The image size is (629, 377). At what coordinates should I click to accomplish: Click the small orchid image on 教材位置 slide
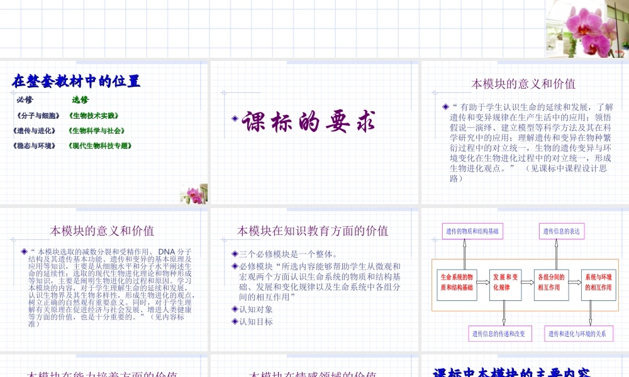[x=194, y=194]
